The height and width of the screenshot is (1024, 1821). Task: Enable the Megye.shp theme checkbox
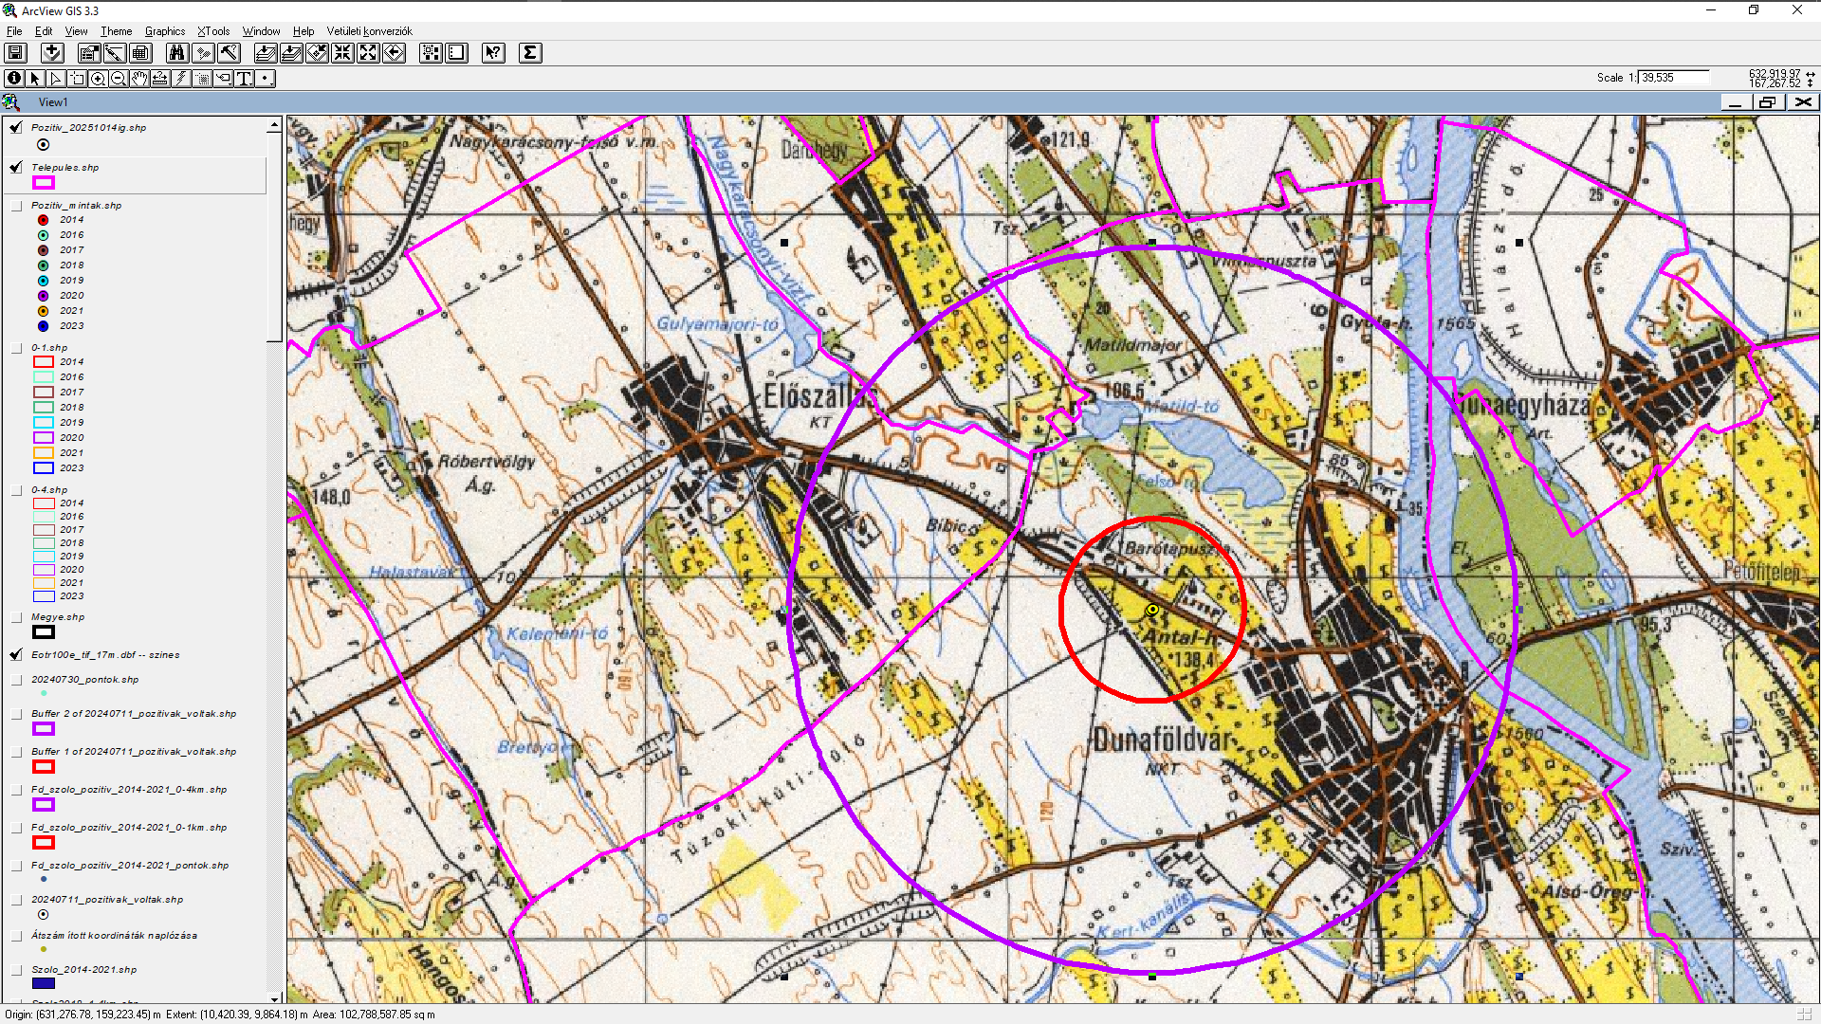(x=16, y=617)
